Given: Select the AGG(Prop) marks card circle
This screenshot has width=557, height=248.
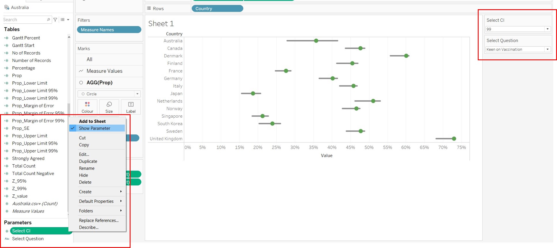Looking at the screenshot, I should 81,83.
